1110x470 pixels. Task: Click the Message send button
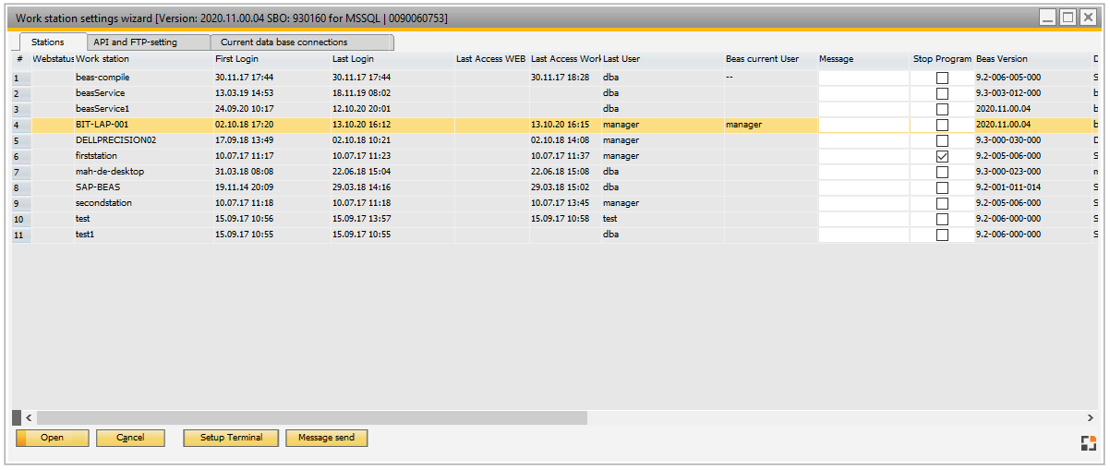pos(326,438)
